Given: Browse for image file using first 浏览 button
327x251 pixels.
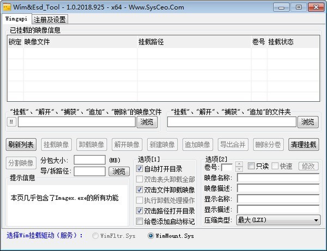Looking at the screenshot, I should [147, 122].
